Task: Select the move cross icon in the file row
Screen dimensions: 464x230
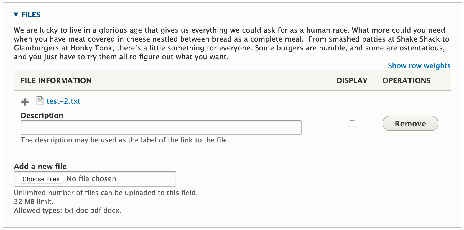Action: pyautogui.click(x=25, y=102)
